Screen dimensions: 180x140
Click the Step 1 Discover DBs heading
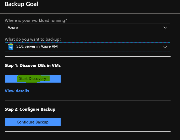pyautogui.click(x=33, y=66)
